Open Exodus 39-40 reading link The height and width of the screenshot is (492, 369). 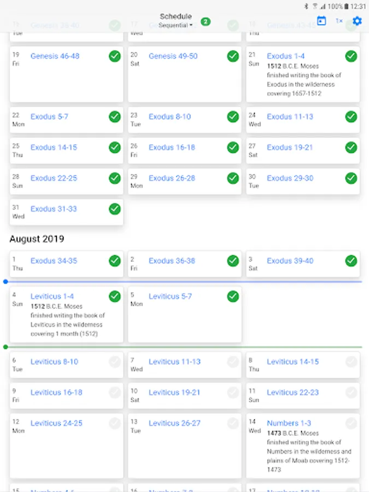click(290, 261)
